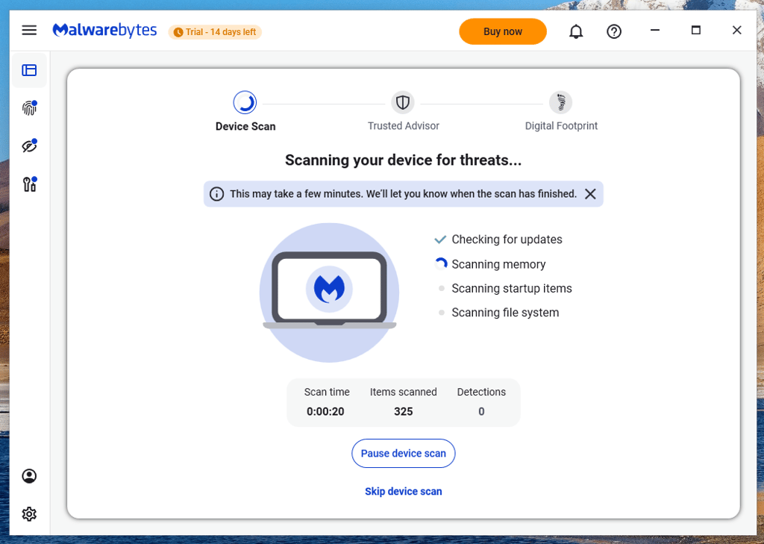The image size is (764, 544).
Task: Click the 'Scan time' label
Action: (327, 392)
